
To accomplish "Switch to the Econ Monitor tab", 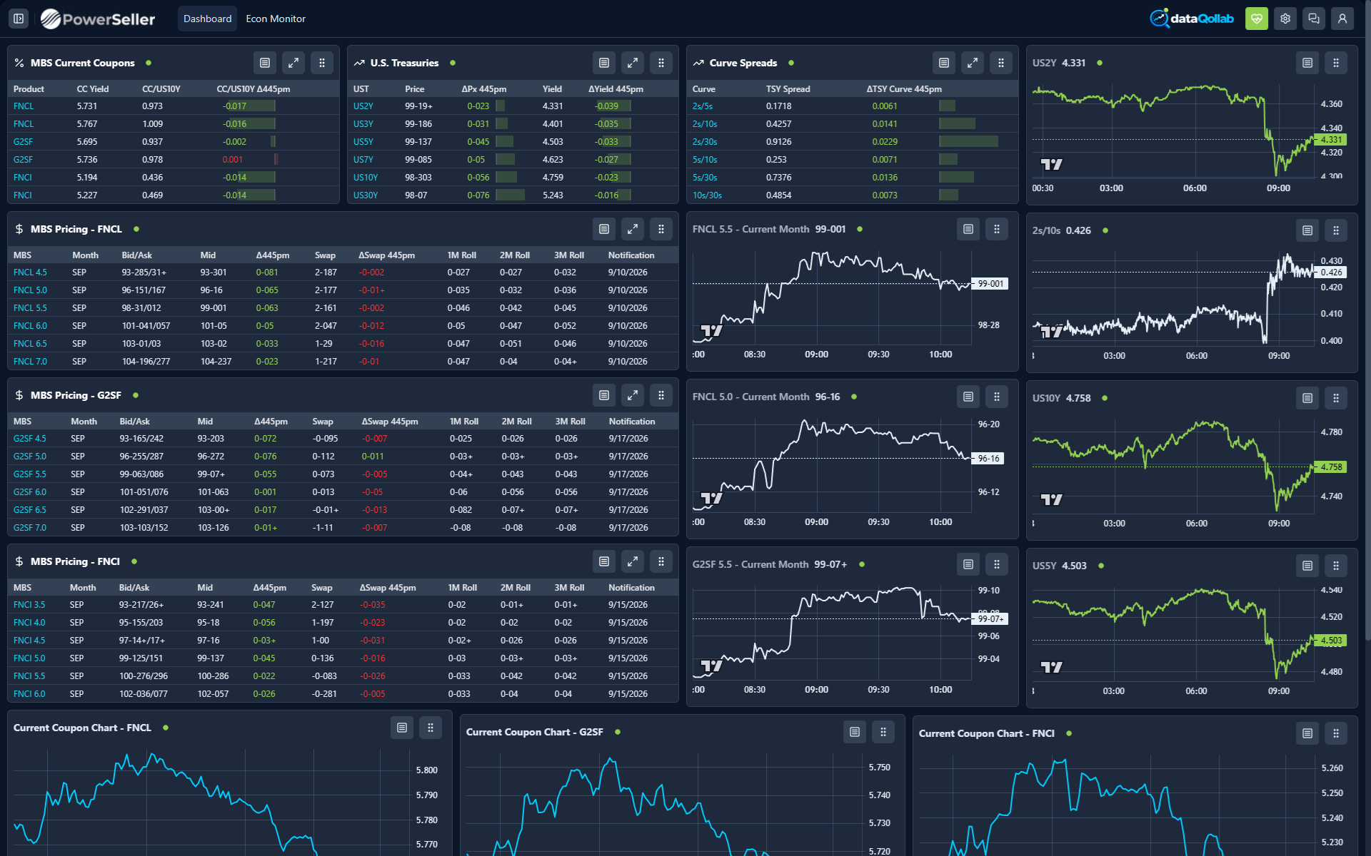I will coord(276,19).
